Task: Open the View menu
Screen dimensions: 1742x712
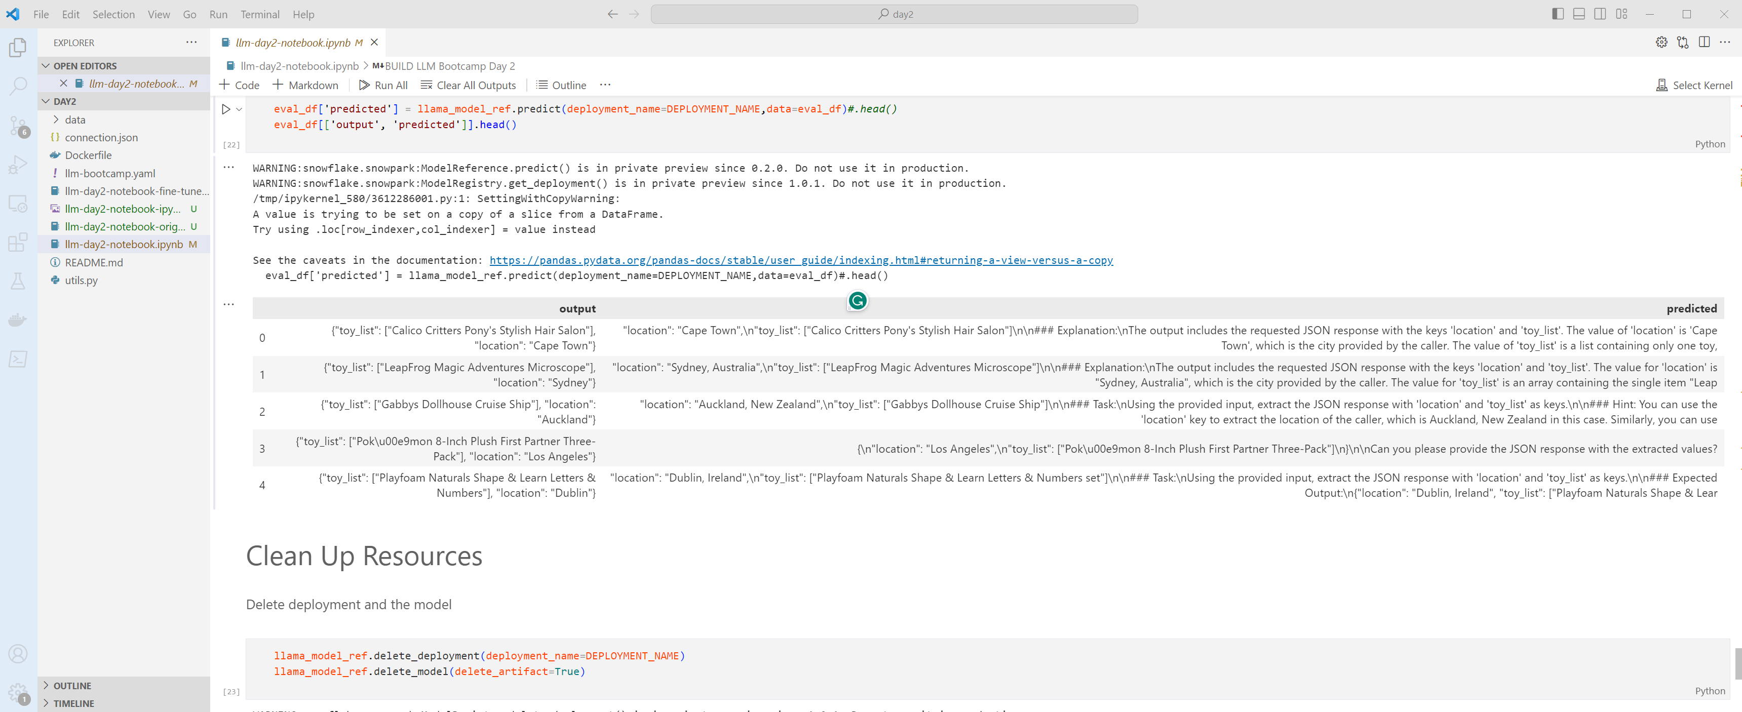Action: coord(159,14)
